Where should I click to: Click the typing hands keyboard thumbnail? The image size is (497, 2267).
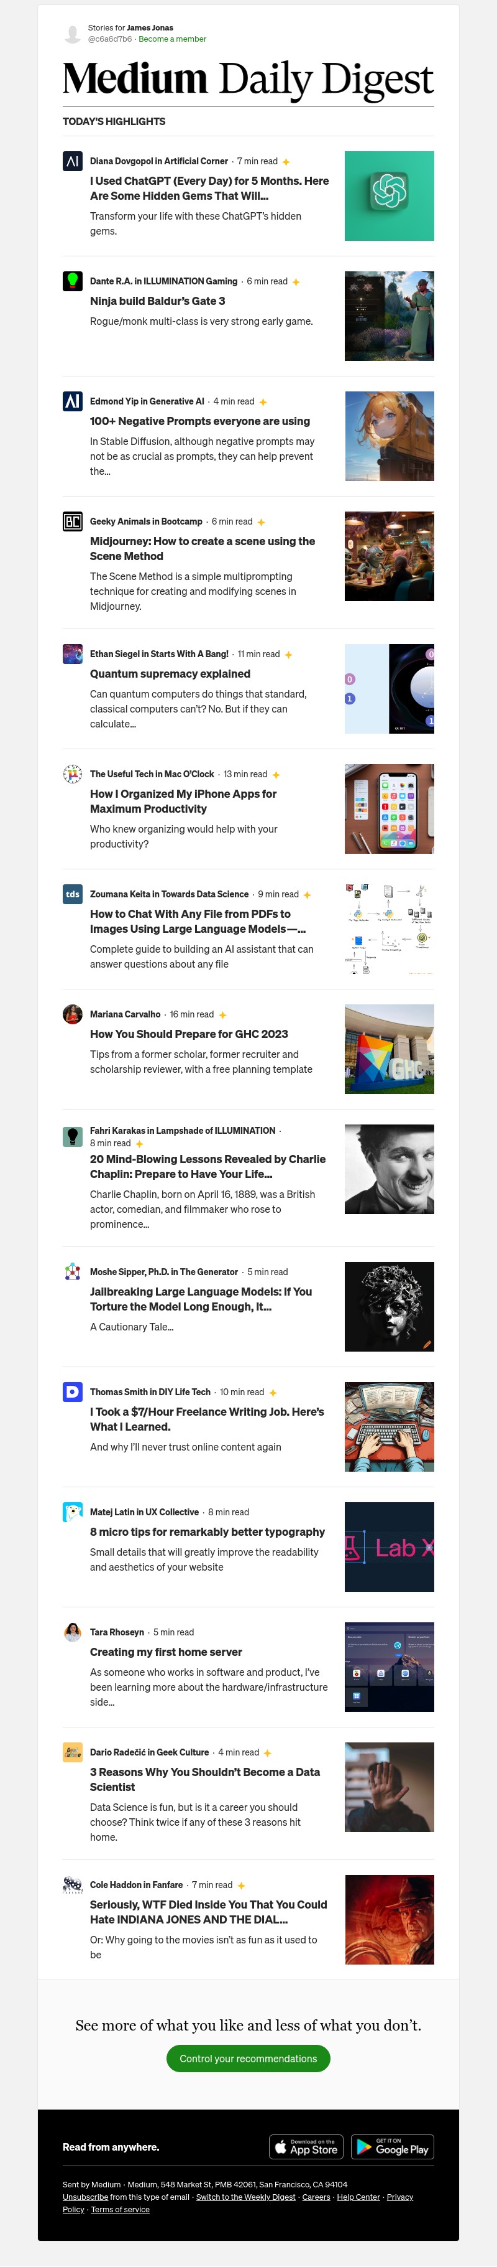point(389,1426)
